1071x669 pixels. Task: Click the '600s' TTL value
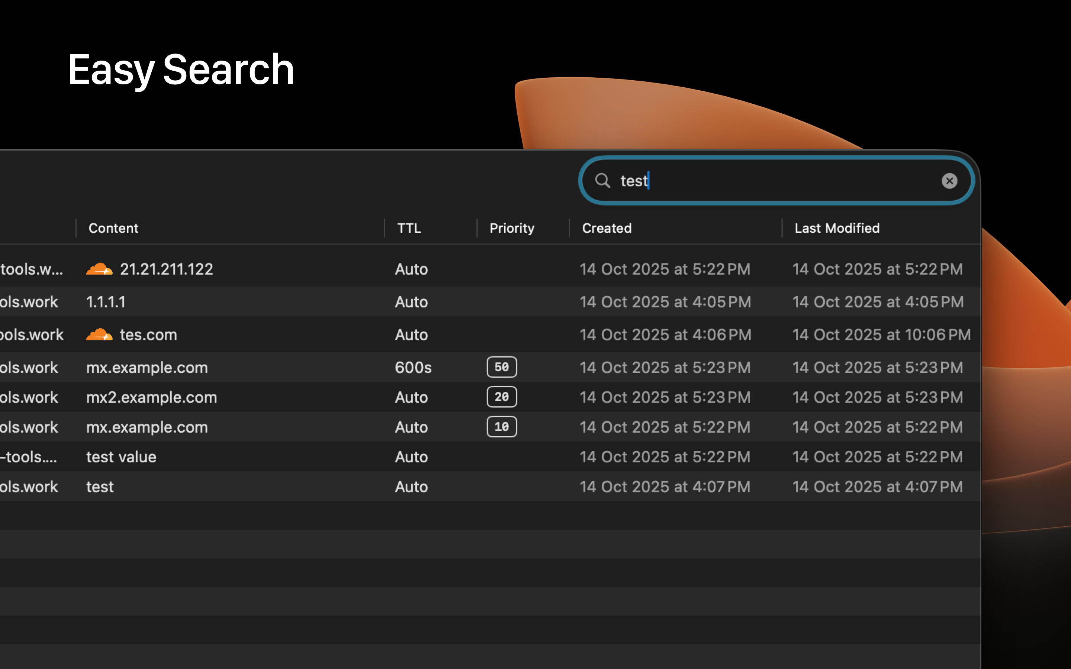click(x=413, y=367)
